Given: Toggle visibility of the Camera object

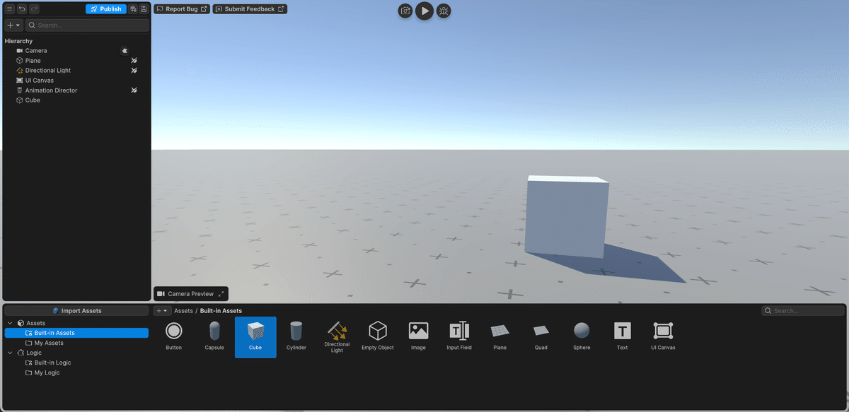Looking at the screenshot, I should pos(125,50).
